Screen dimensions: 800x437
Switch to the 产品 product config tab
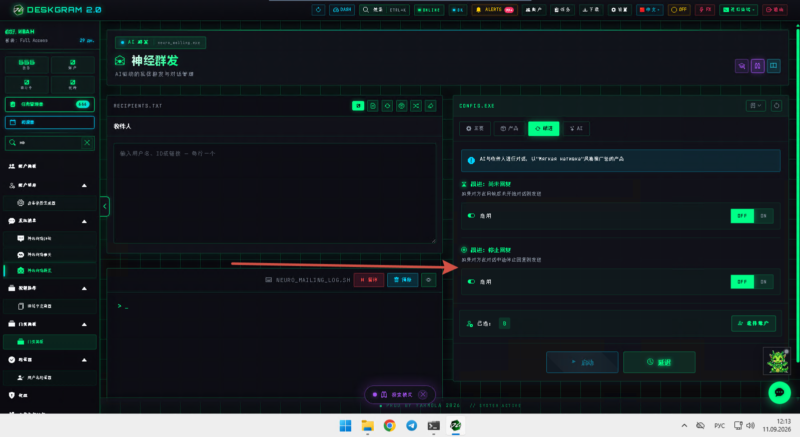tap(509, 128)
